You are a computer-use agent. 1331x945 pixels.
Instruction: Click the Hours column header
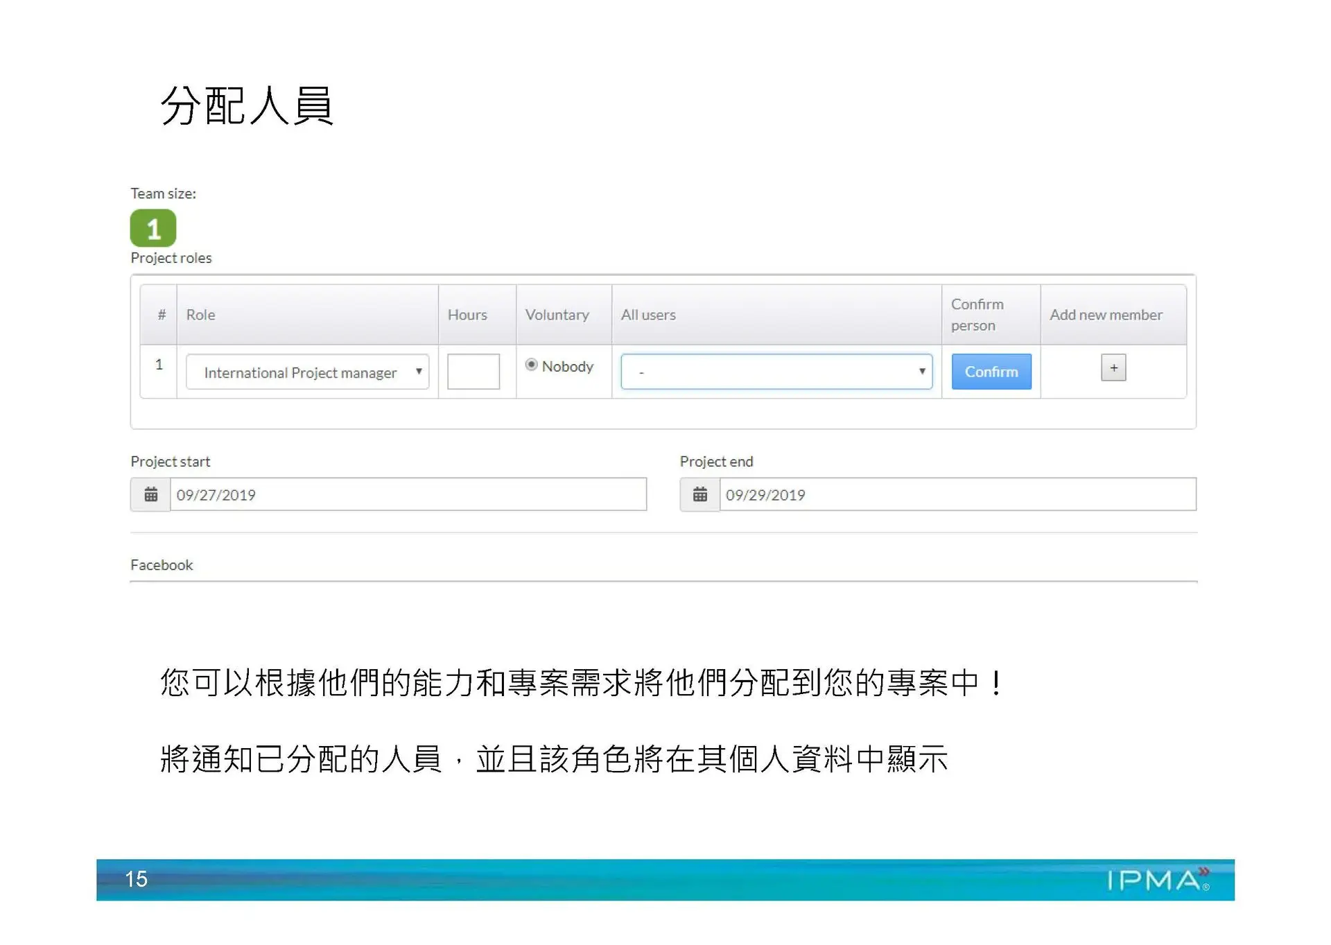467,315
